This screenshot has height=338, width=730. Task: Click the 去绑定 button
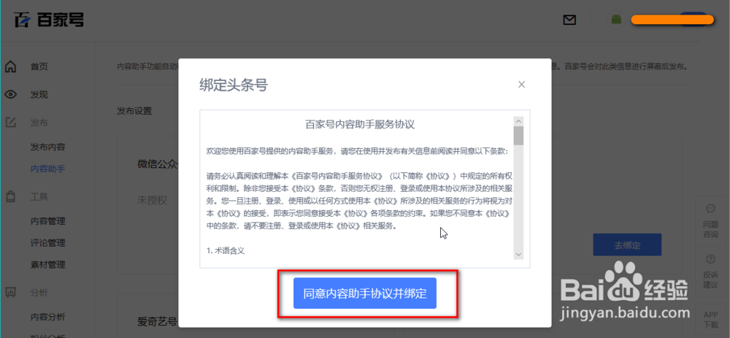627,245
